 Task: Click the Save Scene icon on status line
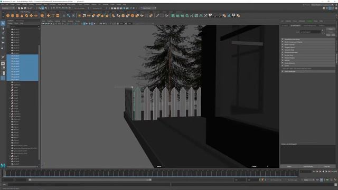tap(25, 8)
